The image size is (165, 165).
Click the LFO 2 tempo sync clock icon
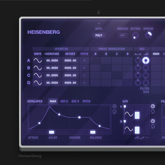[153, 121]
